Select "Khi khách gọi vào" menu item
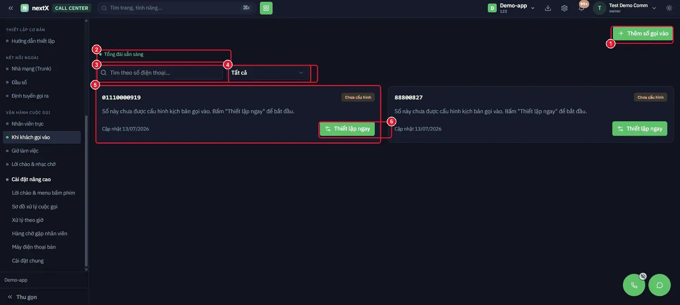Image resolution: width=680 pixels, height=305 pixels. tap(42, 137)
